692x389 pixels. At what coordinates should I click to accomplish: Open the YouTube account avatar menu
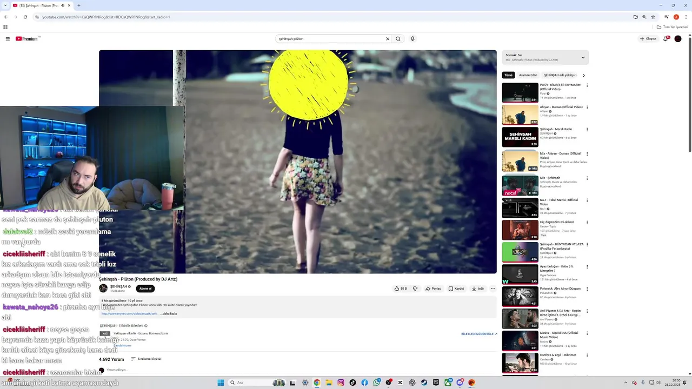pyautogui.click(x=678, y=39)
